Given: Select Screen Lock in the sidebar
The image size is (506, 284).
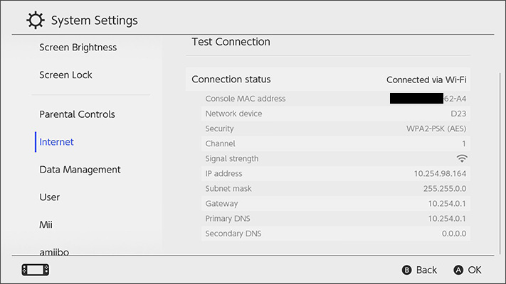Looking at the screenshot, I should click(x=66, y=75).
